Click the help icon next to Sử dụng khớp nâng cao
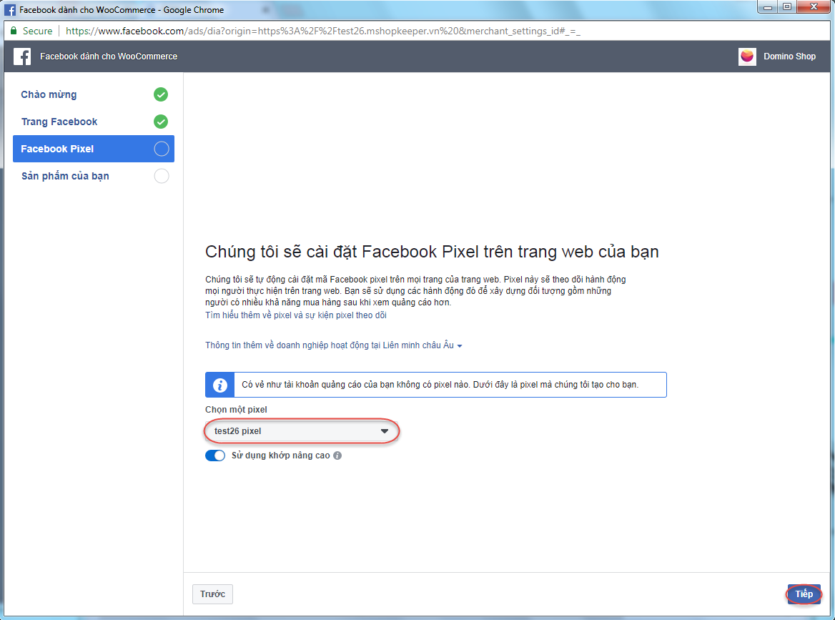The width and height of the screenshot is (835, 620). pyautogui.click(x=337, y=456)
